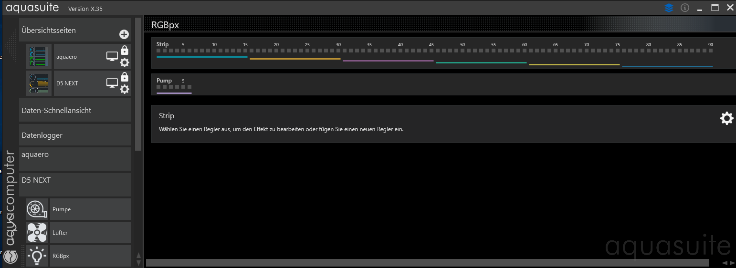Select the Lüfter menu entry
Image resolution: width=736 pixels, height=268 pixels.
coord(90,233)
